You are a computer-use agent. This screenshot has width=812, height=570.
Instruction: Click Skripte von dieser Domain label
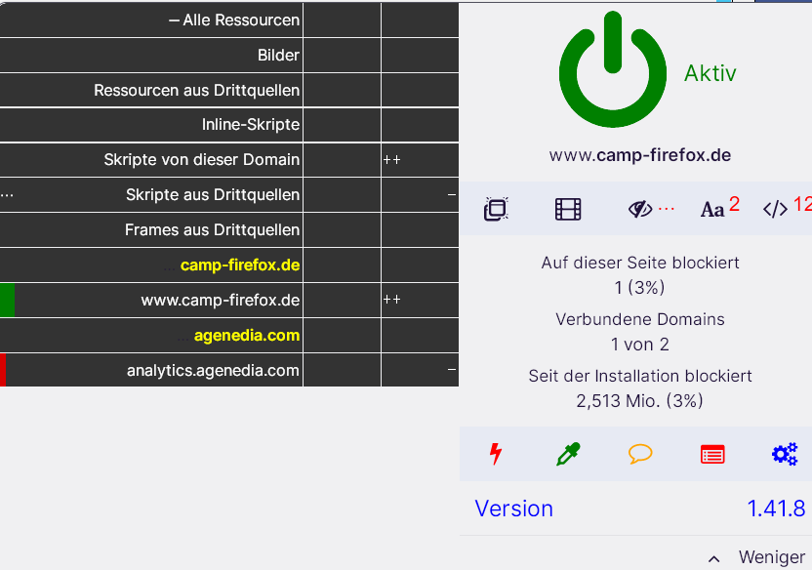tap(201, 159)
